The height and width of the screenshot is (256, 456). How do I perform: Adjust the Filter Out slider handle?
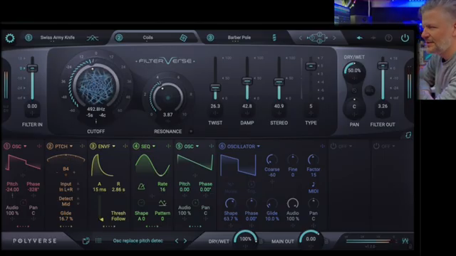coord(383,66)
